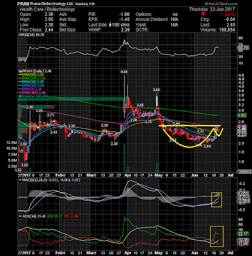
Task: Select the Prana Biotechnology Ltd. company name
Action: (52, 4)
